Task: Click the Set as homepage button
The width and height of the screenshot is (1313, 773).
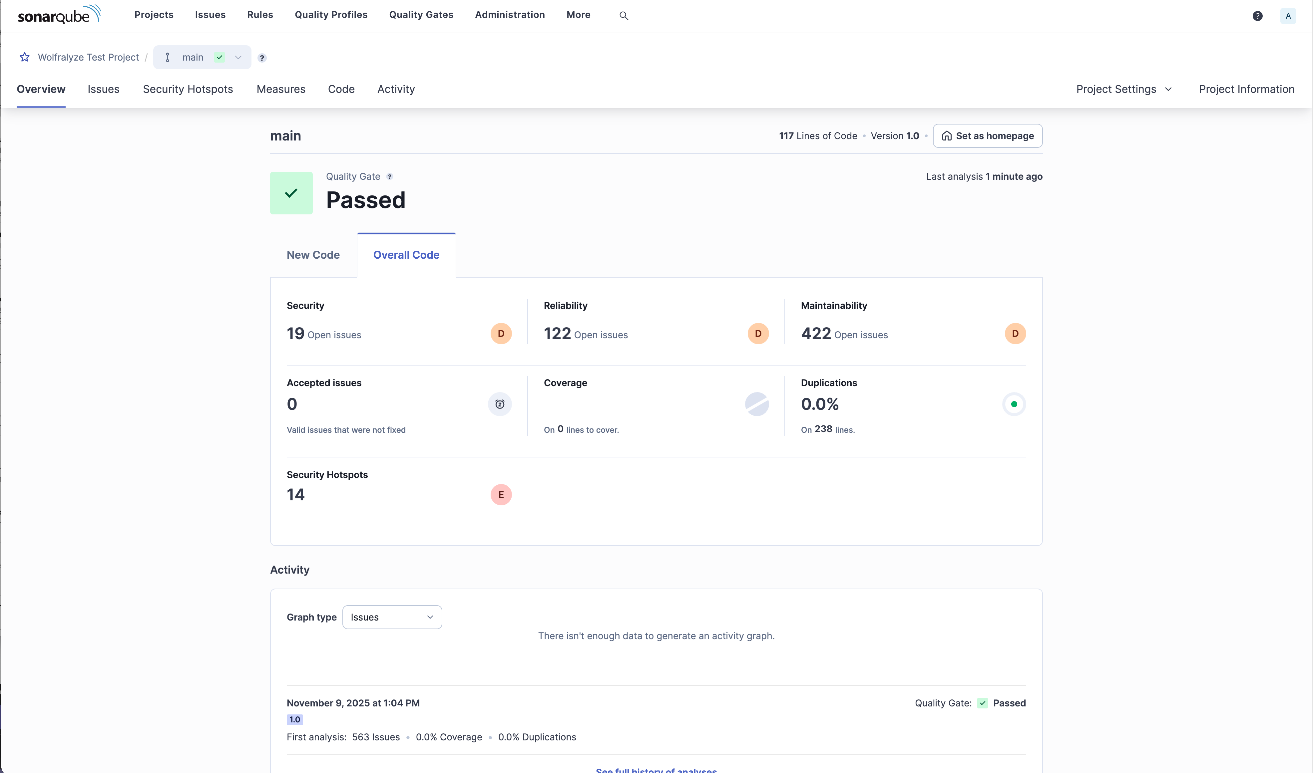Action: [x=987, y=135]
